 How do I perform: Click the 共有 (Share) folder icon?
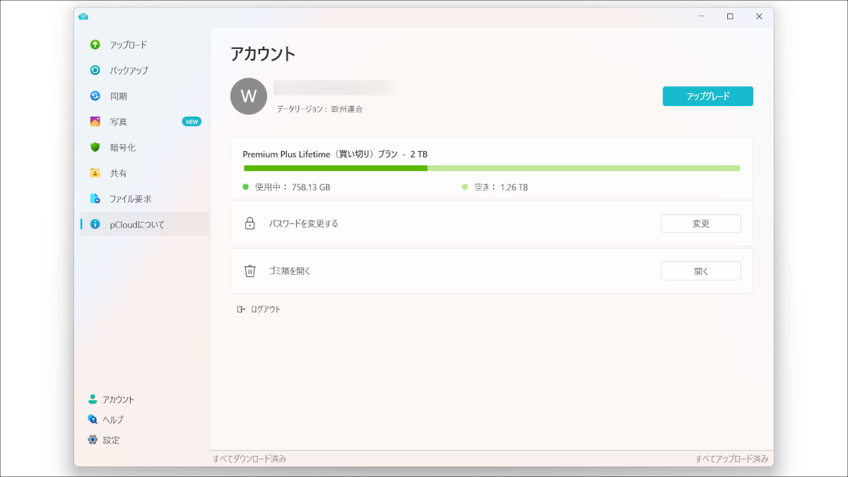coord(94,172)
